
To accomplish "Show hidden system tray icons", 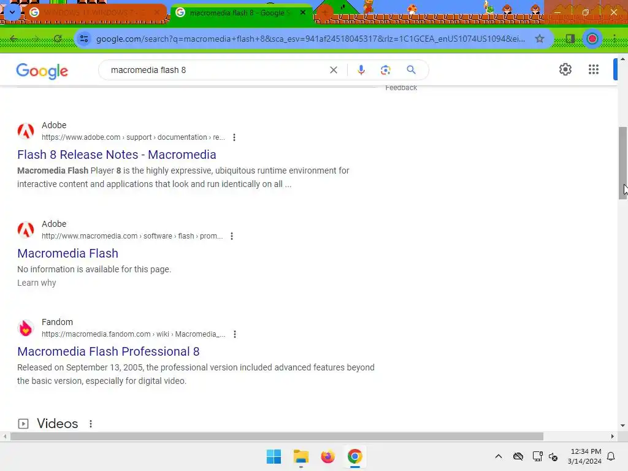I will pyautogui.click(x=498, y=456).
